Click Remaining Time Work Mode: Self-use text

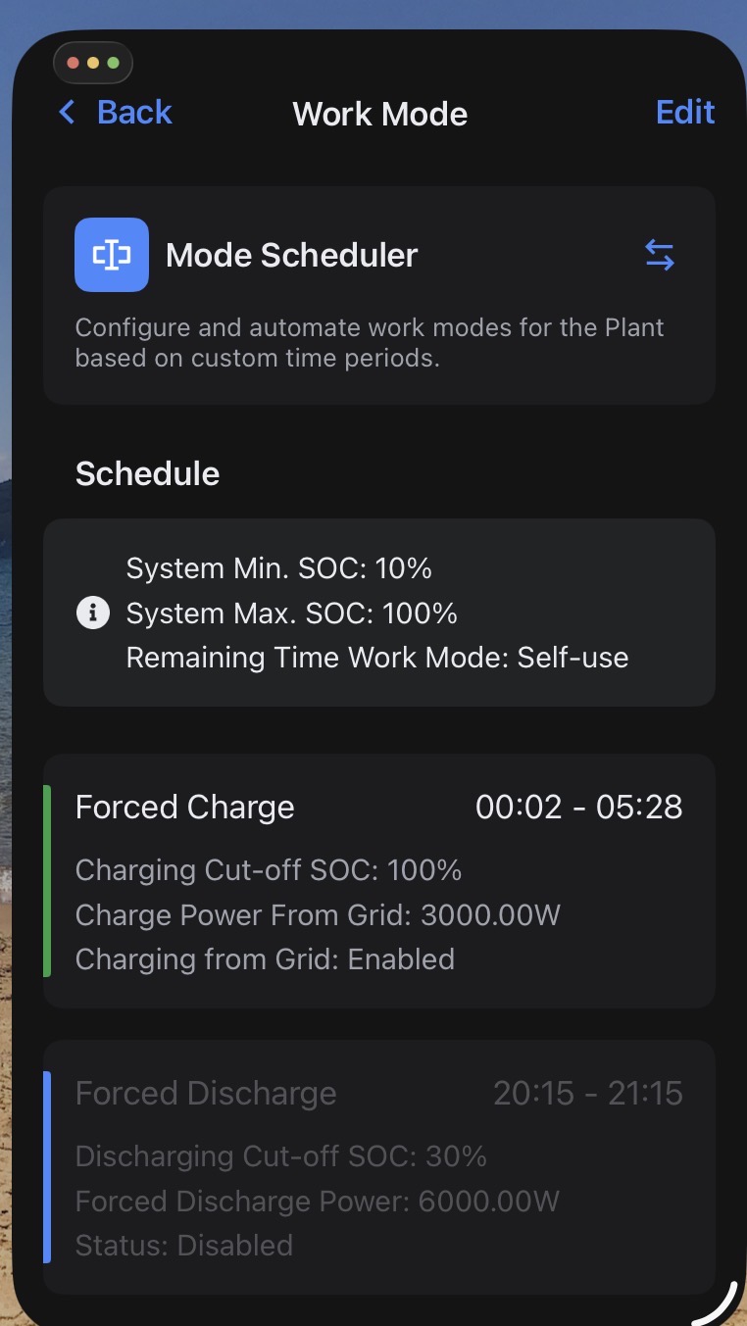click(377, 658)
